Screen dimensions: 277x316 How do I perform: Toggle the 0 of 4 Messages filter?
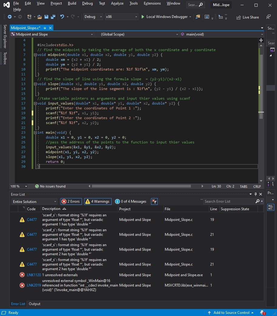coord(131,201)
